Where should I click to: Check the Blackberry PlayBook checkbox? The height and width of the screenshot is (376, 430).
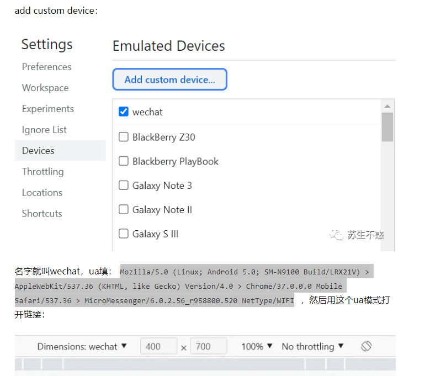[124, 161]
